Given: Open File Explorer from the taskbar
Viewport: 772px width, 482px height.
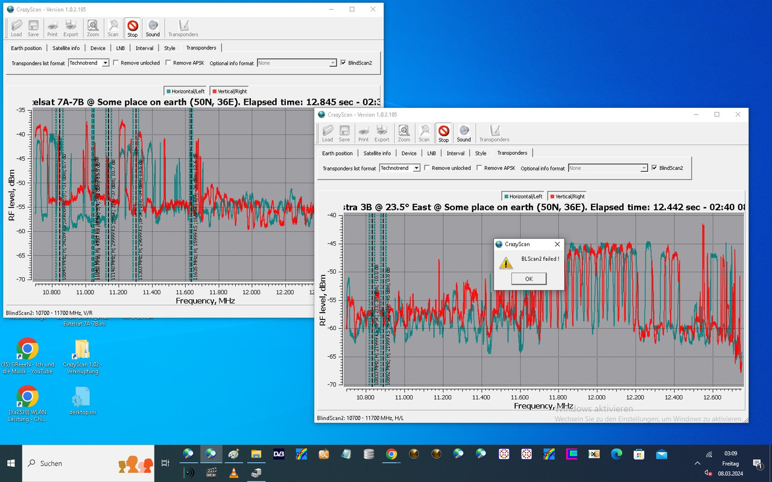Looking at the screenshot, I should (256, 454).
